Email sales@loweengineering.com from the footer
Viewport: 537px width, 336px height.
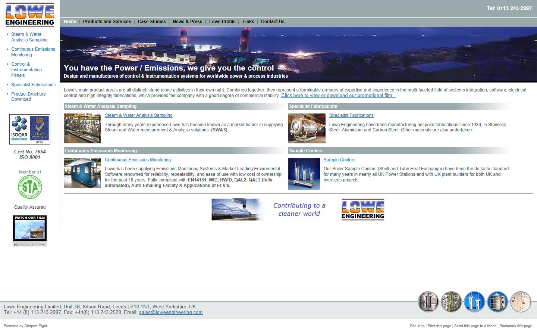tap(171, 312)
